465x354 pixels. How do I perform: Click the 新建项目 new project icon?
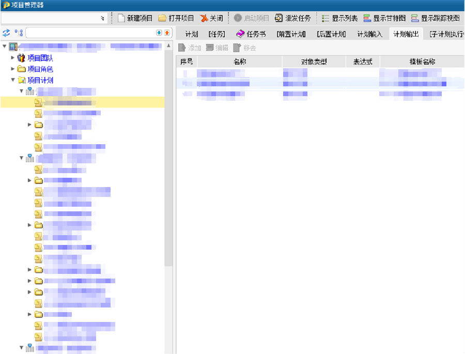(121, 18)
